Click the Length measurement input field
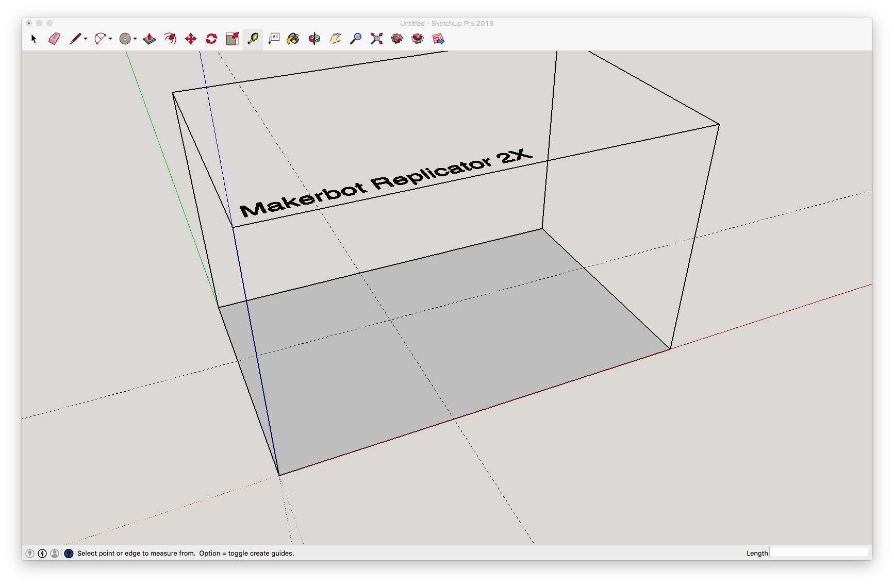 pyautogui.click(x=819, y=552)
